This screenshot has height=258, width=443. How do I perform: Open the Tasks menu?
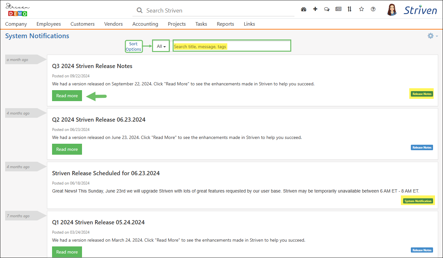tap(201, 24)
